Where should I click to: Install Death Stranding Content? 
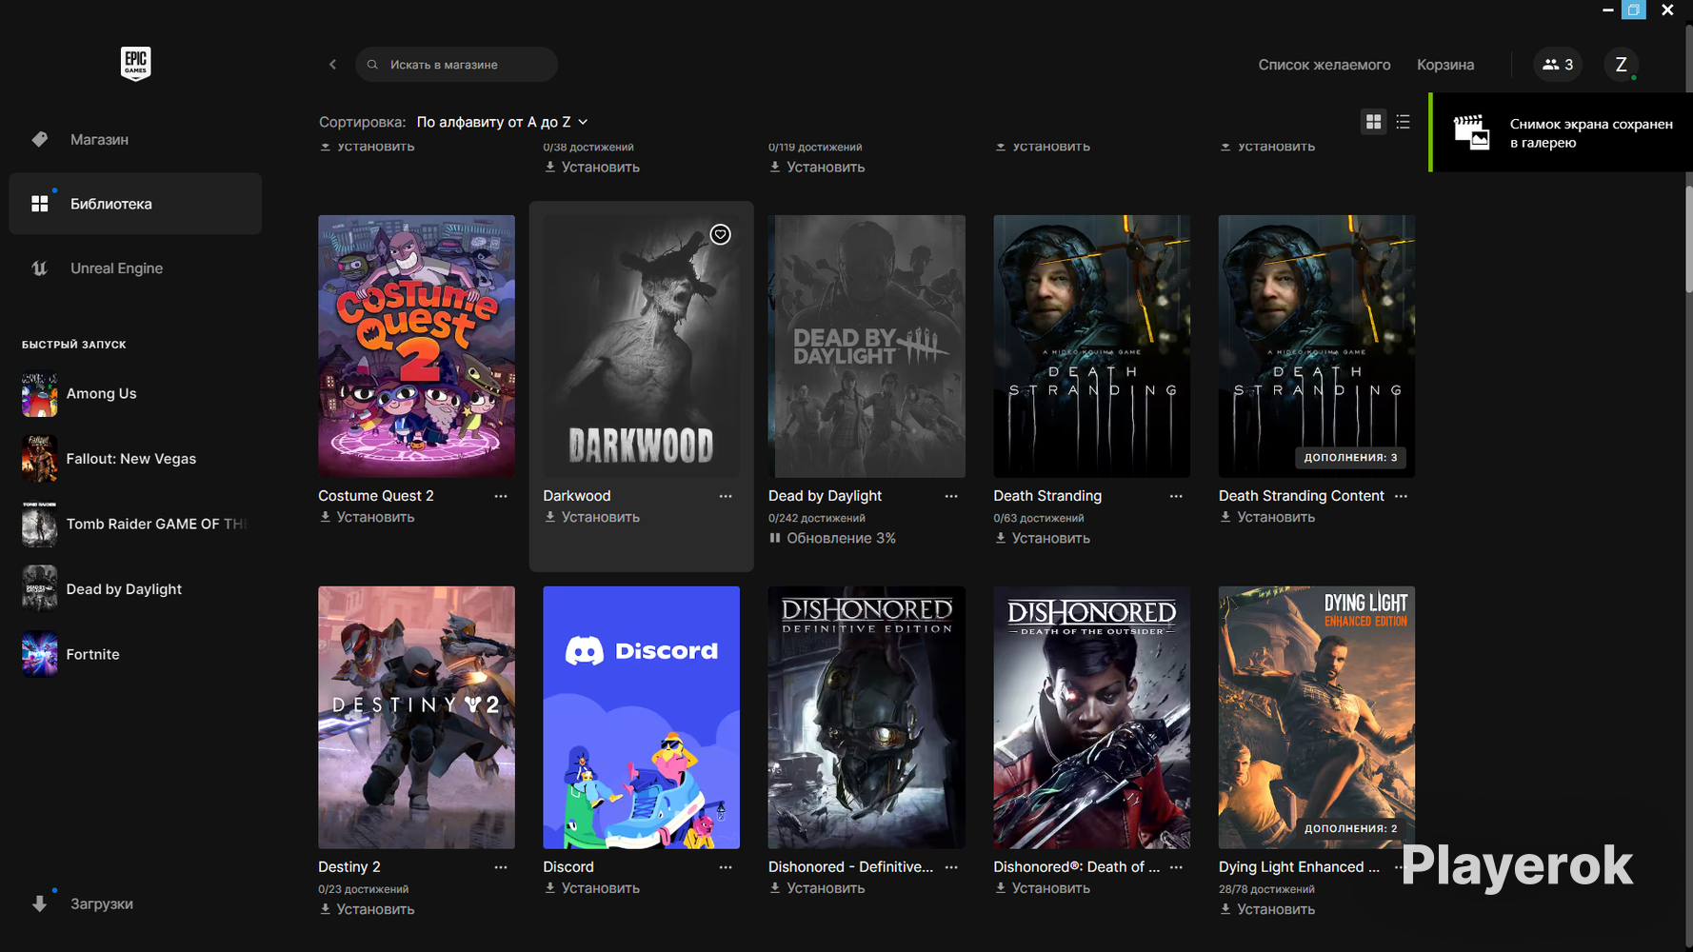point(1267,517)
